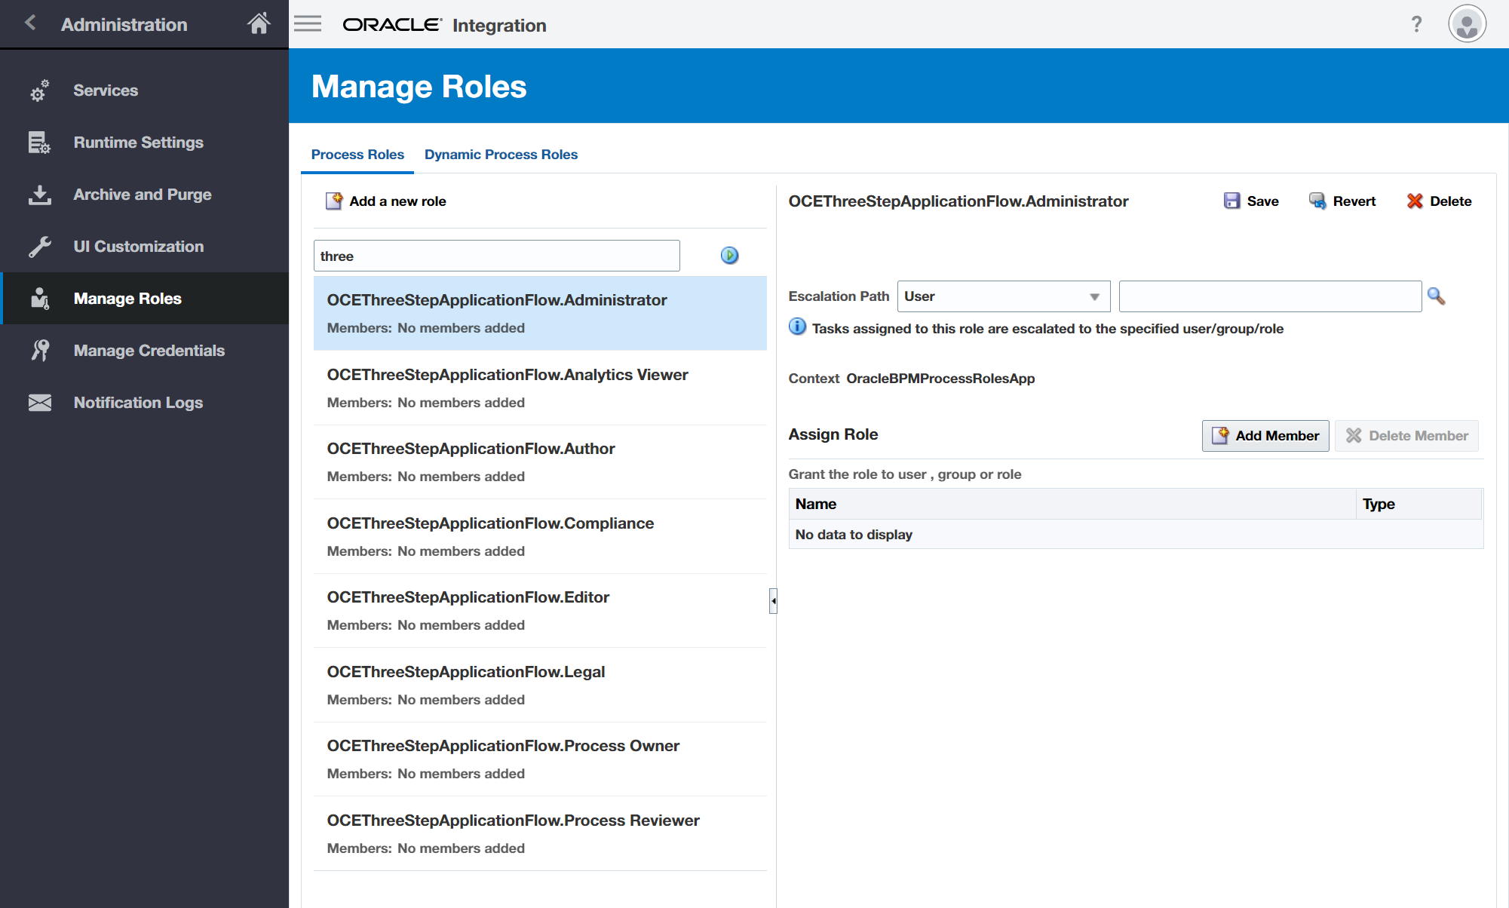This screenshot has width=1509, height=908.
Task: Click the OracleBPMProcessRolesApp context value
Action: tap(940, 379)
